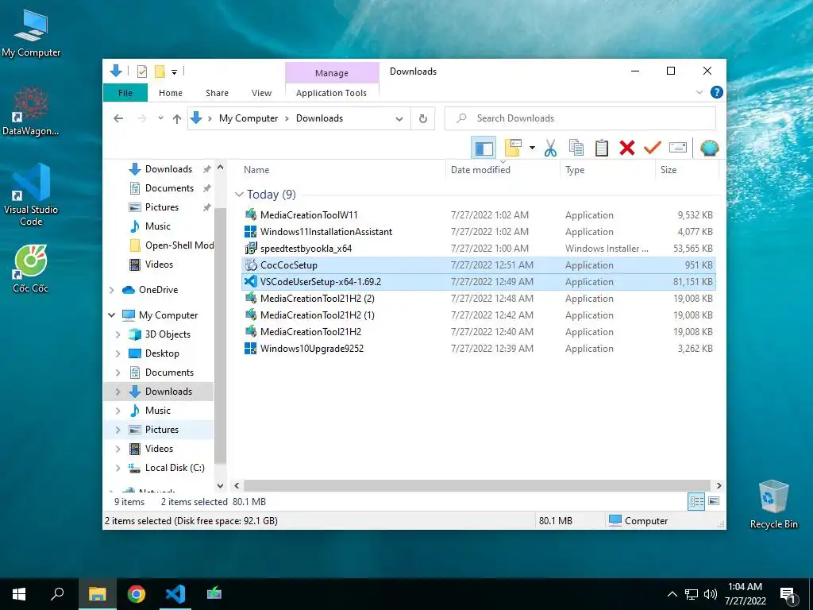Switch to the Share ribbon tab
This screenshot has height=610, width=813.
point(217,93)
